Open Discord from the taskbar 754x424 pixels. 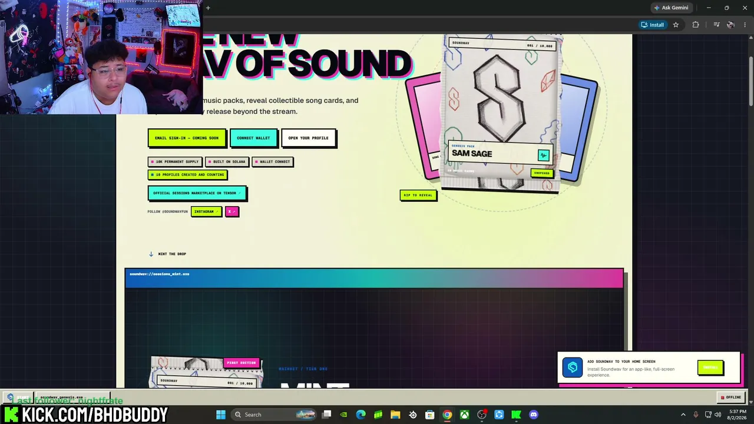534,415
